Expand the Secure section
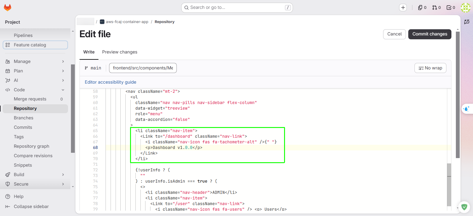 35,184
